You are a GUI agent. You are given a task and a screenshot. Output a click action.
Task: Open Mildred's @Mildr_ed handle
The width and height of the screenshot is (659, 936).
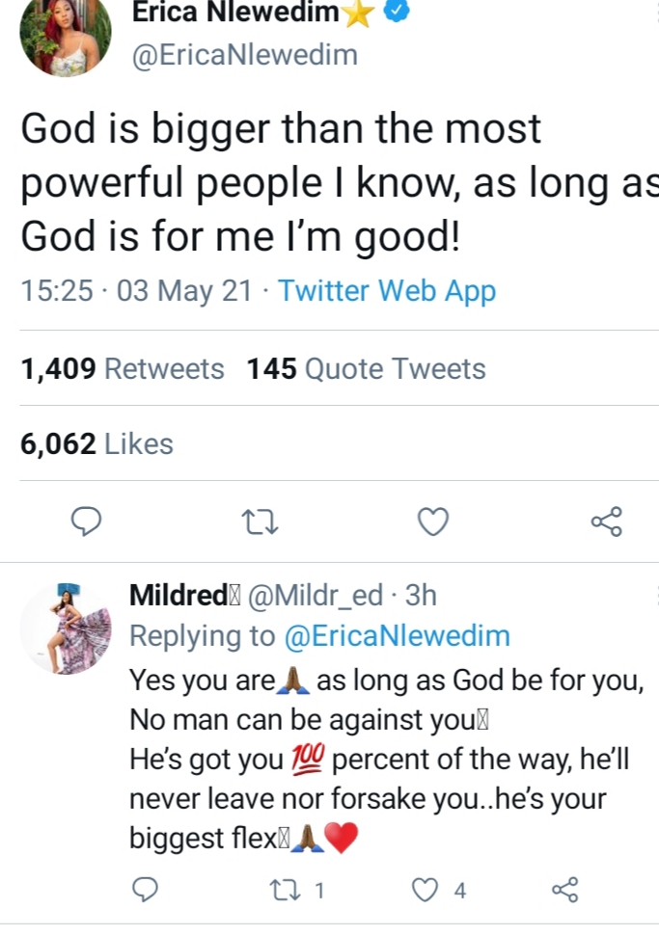point(316,597)
